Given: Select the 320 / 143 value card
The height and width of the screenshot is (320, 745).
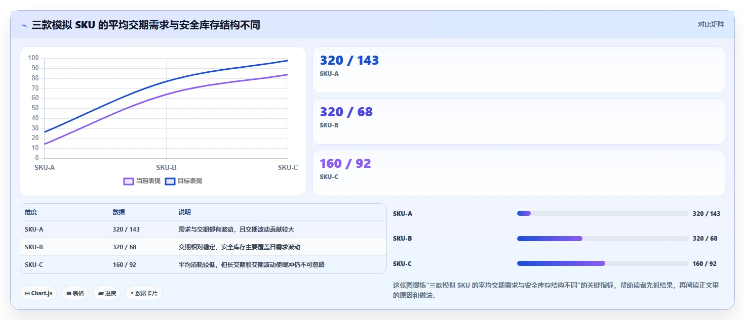Looking at the screenshot, I should tap(519, 70).
